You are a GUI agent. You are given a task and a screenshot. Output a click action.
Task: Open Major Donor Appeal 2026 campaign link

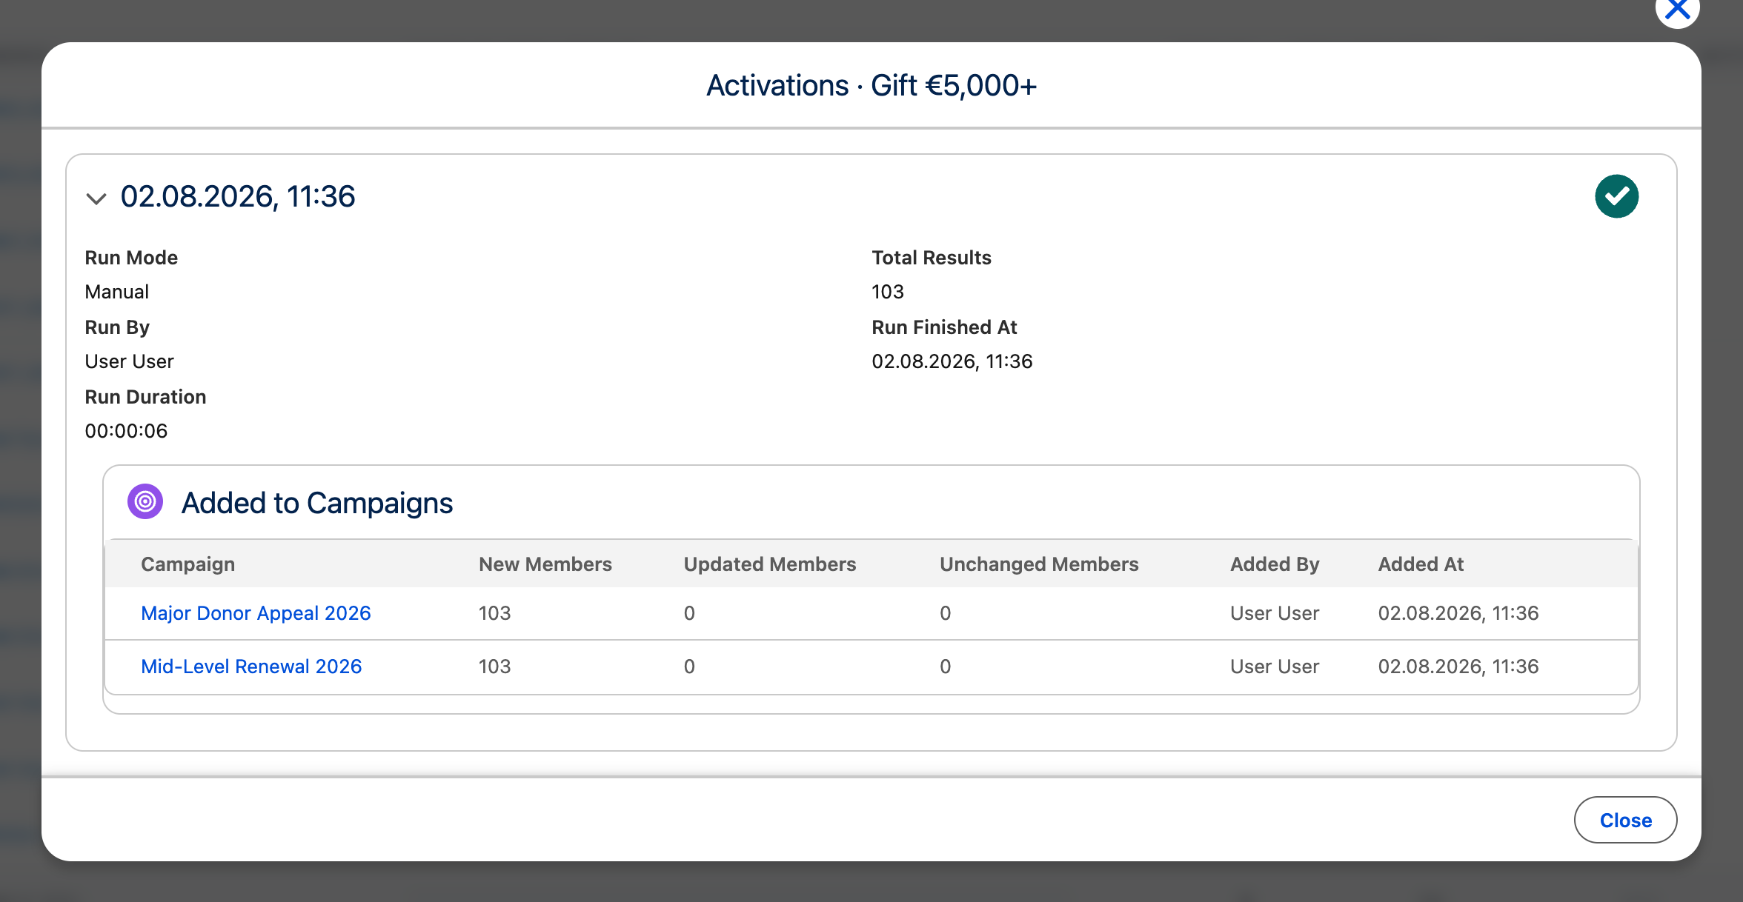point(256,613)
